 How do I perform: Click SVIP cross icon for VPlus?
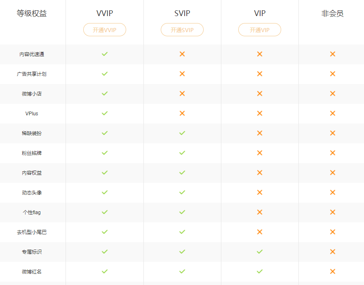182,113
